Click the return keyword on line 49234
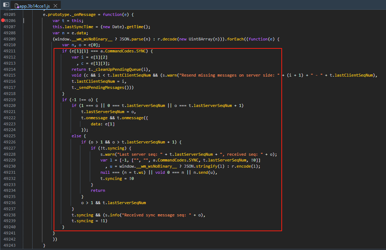The height and width of the screenshot is (250, 386). tap(98, 190)
